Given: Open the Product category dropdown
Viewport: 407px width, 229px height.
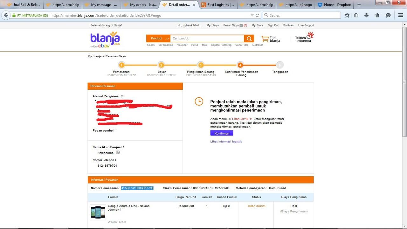Looking at the screenshot, I should point(158,38).
